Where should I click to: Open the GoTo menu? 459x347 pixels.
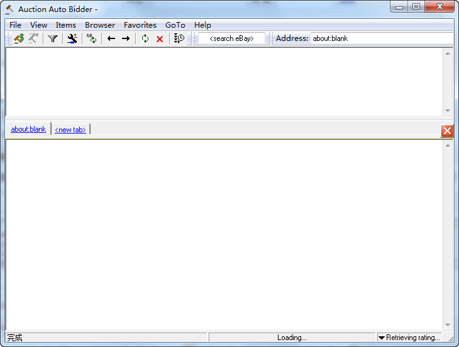point(175,25)
